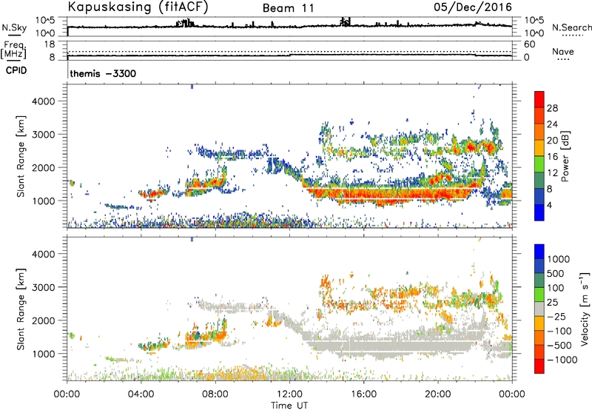Click the '28' value on the Power scale
This screenshot has width=592, height=410.
coord(552,108)
